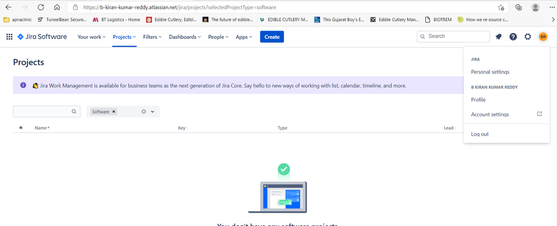Click the purple info icon in banner
The image size is (557, 226).
tap(23, 85)
